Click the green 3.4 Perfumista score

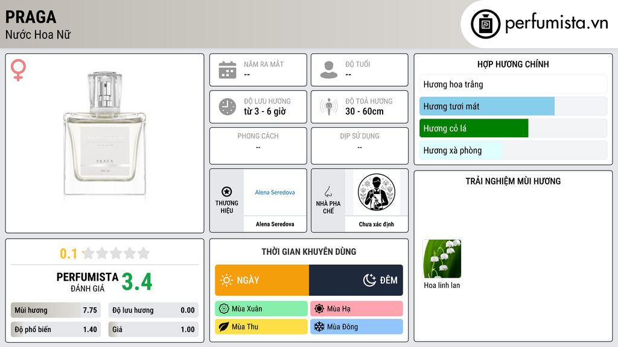point(137,282)
